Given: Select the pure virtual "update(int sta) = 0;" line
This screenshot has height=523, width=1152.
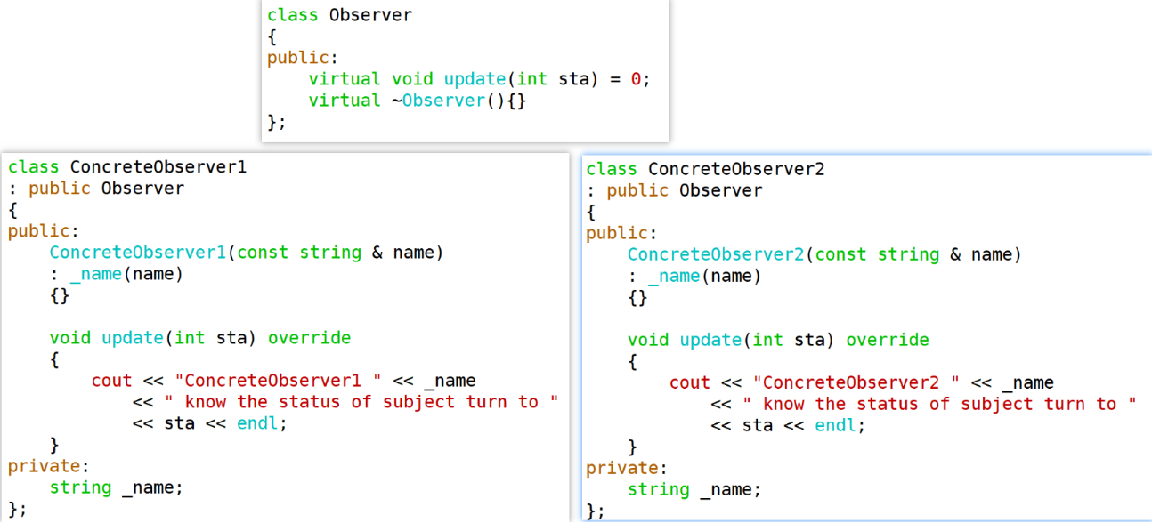Looking at the screenshot, I should [480, 79].
